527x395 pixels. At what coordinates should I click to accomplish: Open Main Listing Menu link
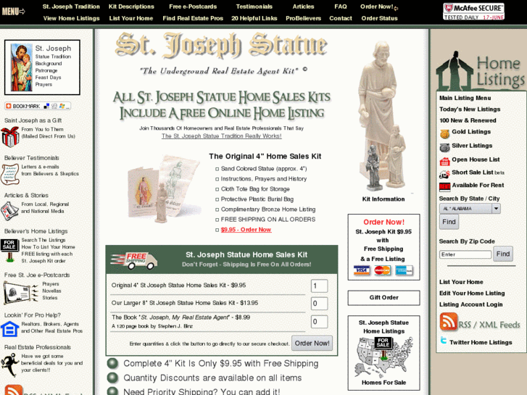coord(465,98)
